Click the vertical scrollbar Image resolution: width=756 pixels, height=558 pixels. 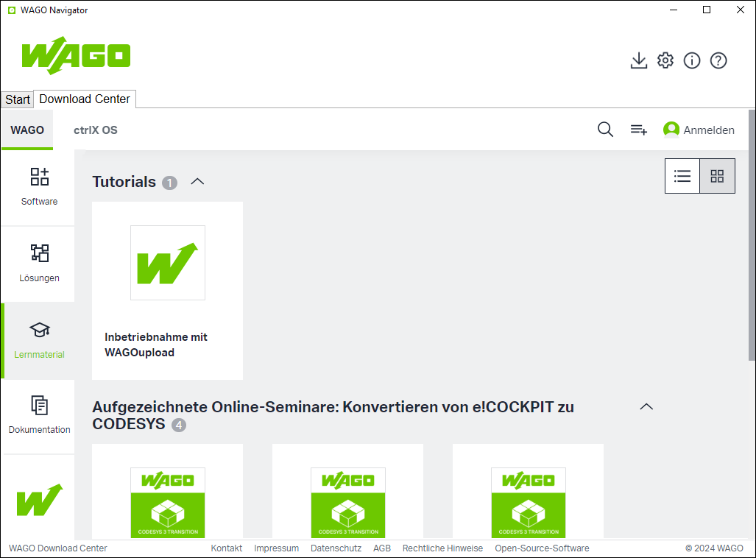(752, 236)
